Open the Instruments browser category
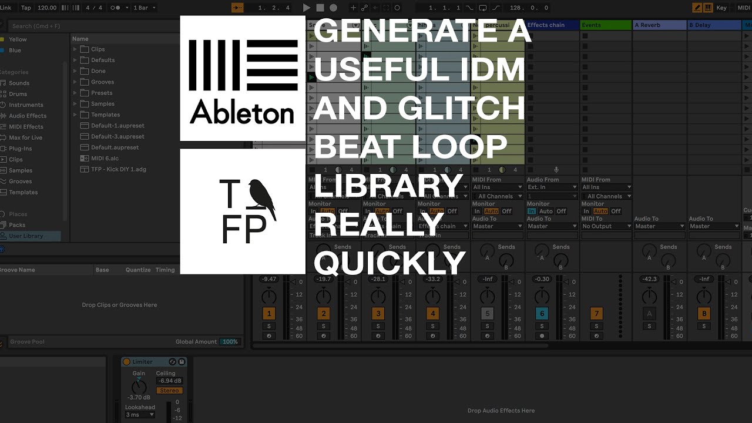The width and height of the screenshot is (752, 423). tap(25, 105)
